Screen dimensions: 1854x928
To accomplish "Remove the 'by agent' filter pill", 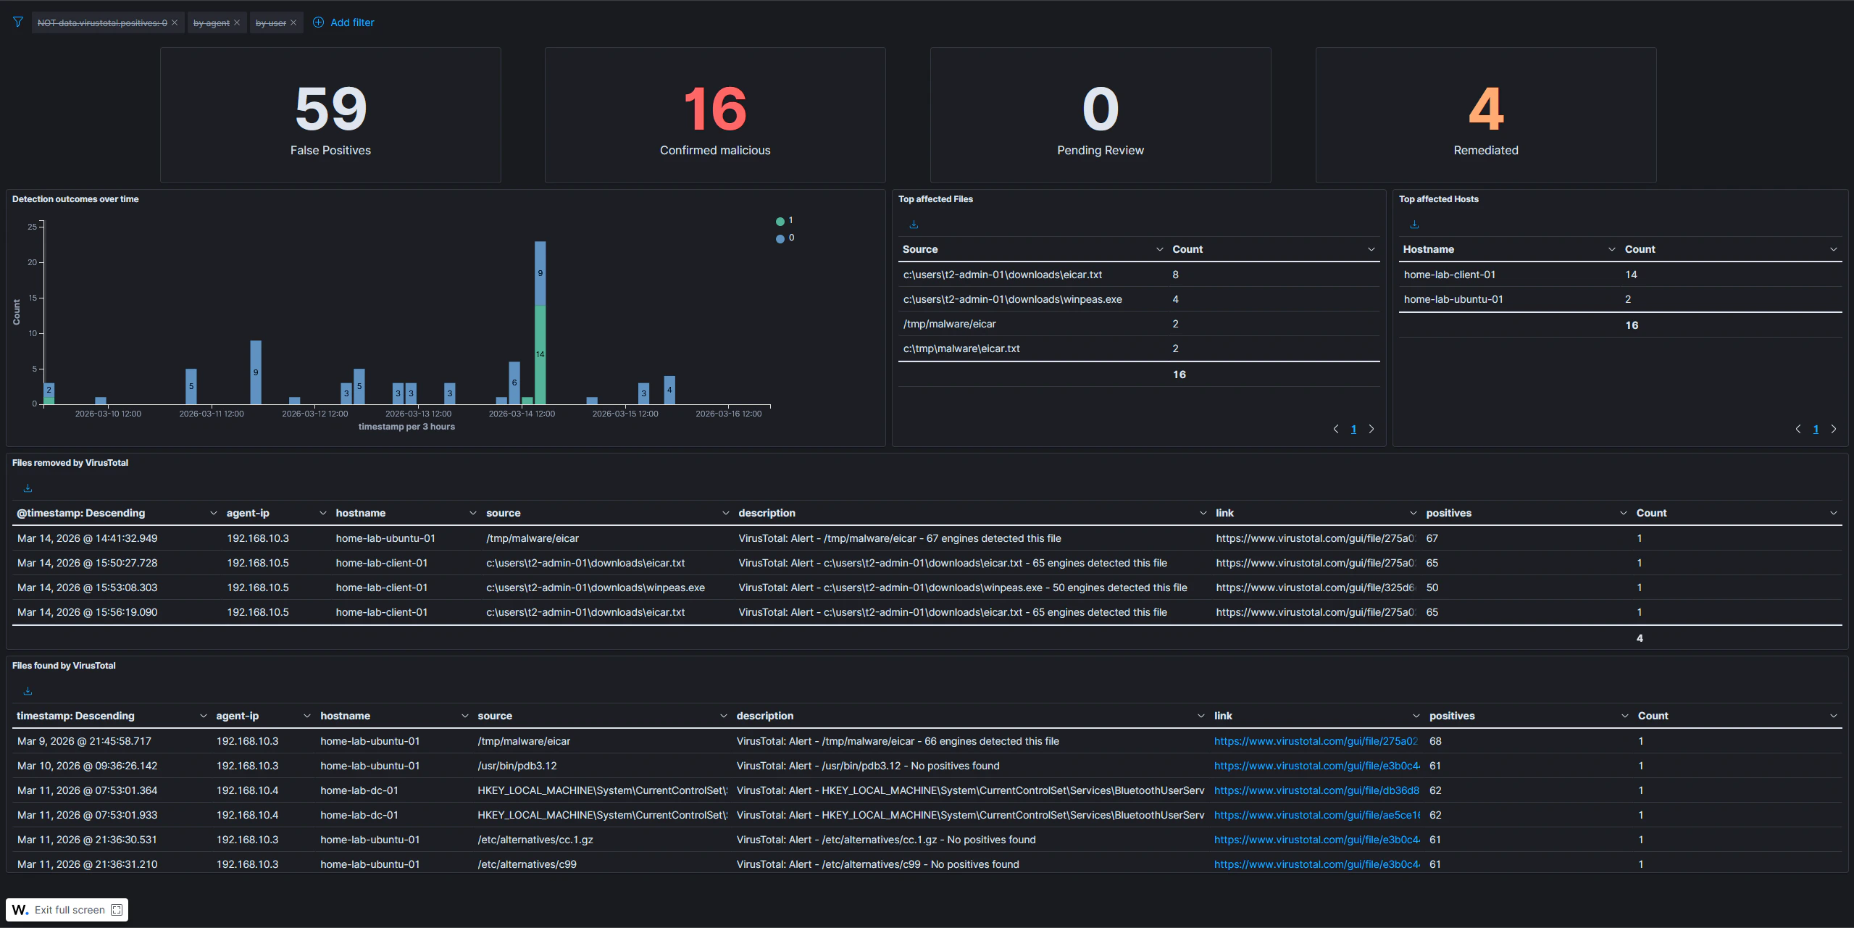I will 237,22.
